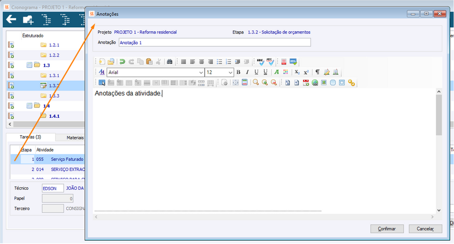Toggle double underline formatting

[x=265, y=72]
